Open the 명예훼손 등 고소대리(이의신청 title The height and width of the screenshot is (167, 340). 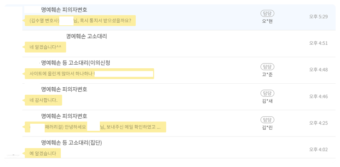[x=75, y=63]
